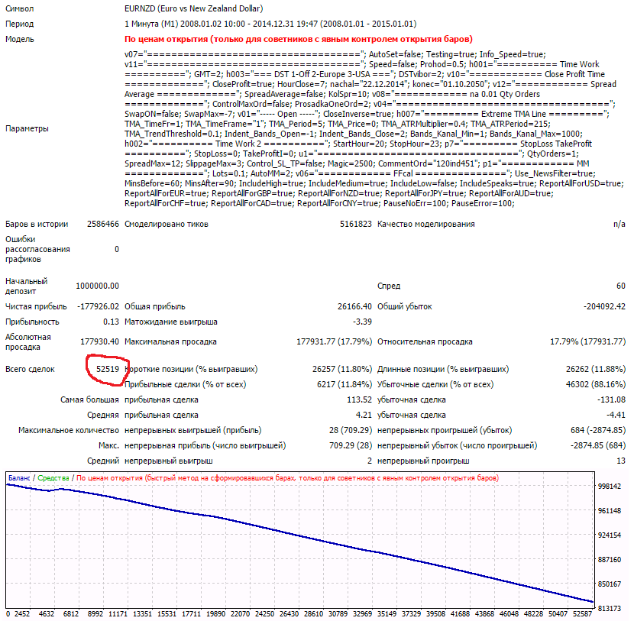Image resolution: width=634 pixels, height=621 pixels.
Task: Click gross profit value 26166.40
Action: point(354,306)
